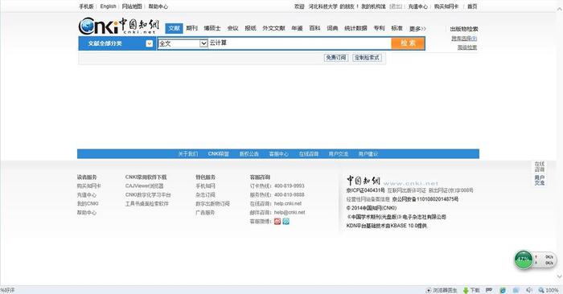Open 帮助中心 in top bar
563x294 pixels.
point(158,6)
